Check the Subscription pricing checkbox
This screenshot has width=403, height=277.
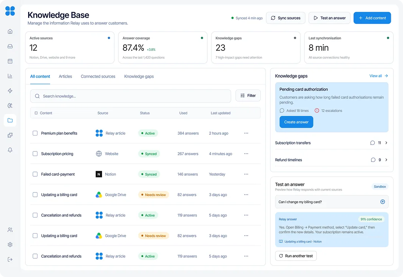click(x=35, y=154)
